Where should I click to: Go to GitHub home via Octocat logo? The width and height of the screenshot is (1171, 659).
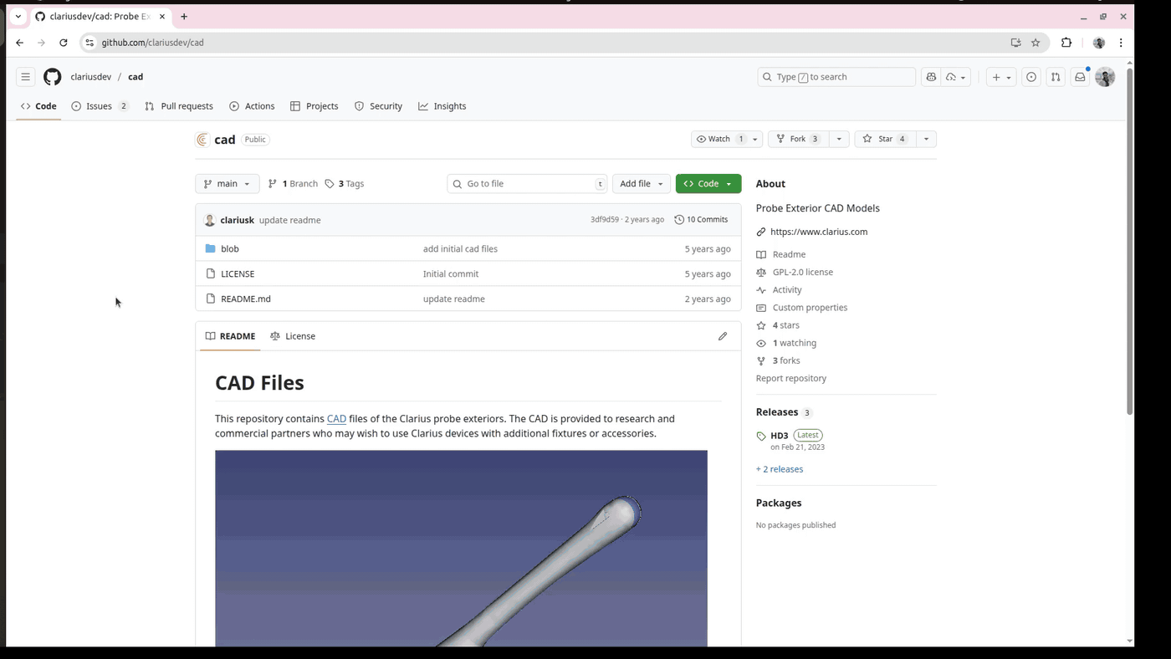tap(53, 77)
